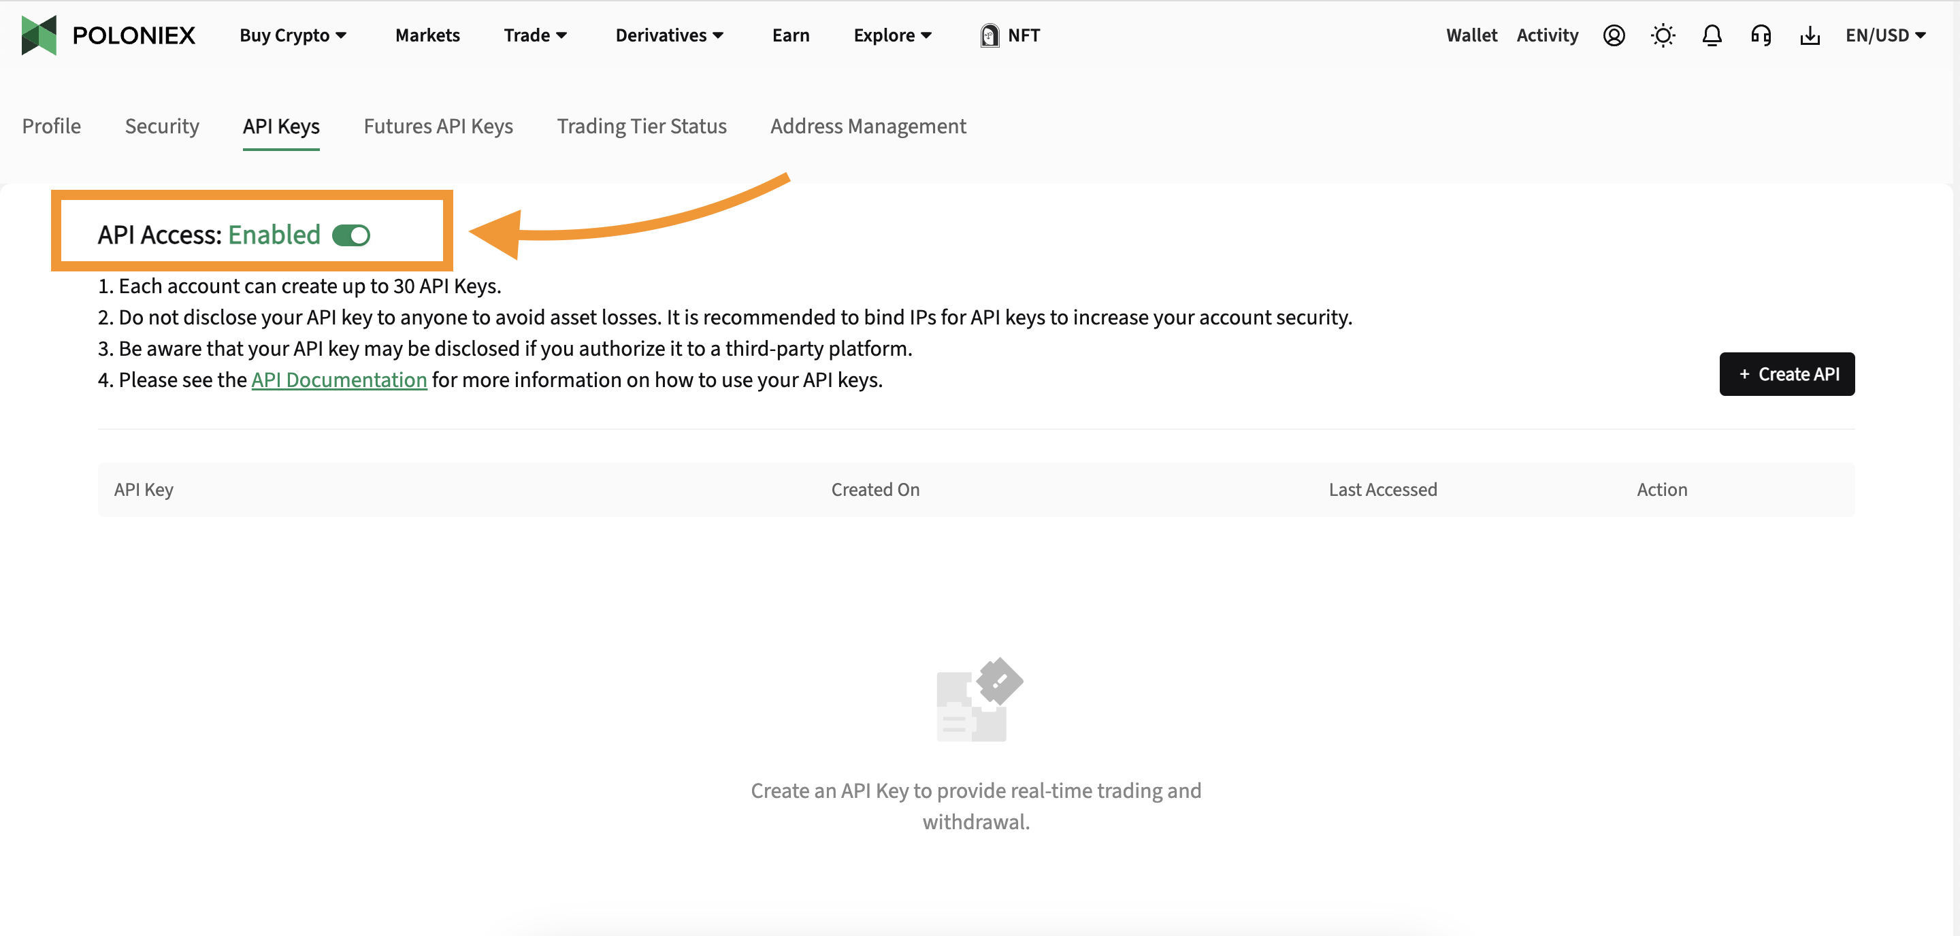This screenshot has height=936, width=1960.
Task: Open the EN/USD language currency selector
Action: 1884,35
